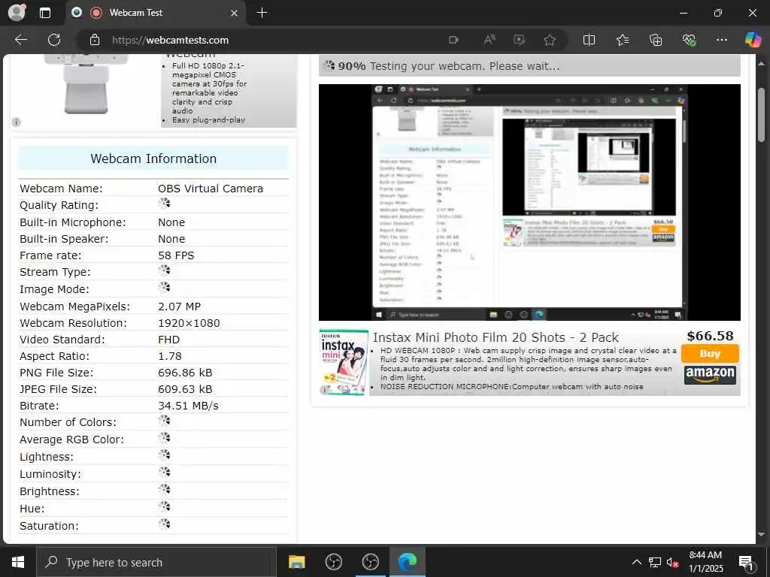Click the Webcam Information header

pos(153,159)
